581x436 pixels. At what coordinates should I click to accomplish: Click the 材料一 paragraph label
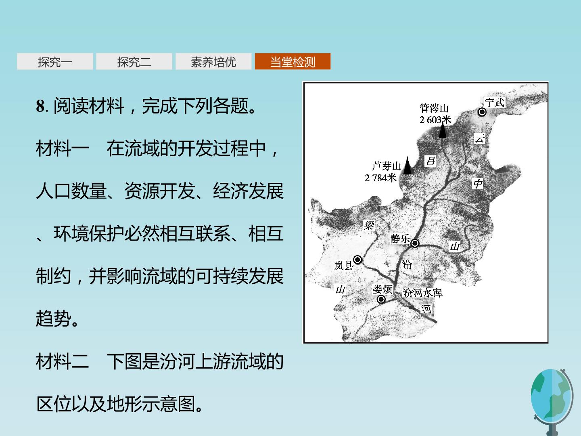coord(63,149)
